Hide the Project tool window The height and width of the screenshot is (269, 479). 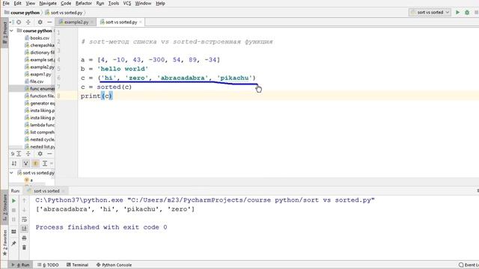pos(49,22)
